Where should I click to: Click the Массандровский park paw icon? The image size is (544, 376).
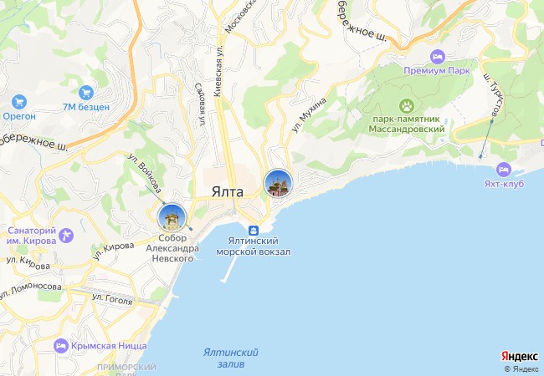[407, 106]
